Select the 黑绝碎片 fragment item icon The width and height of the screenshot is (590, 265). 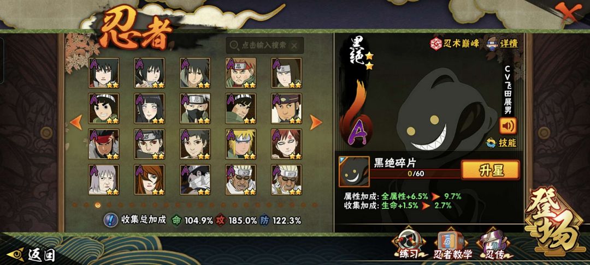click(x=353, y=172)
